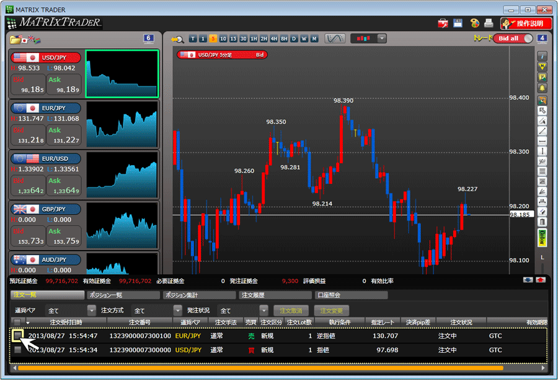Click the yellow N news icon
The image size is (558, 380).
[542, 66]
